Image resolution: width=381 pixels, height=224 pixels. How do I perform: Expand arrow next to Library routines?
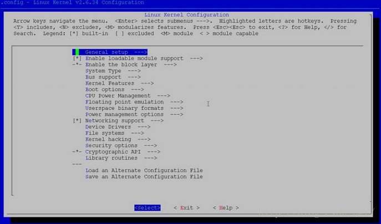[x=151, y=158]
